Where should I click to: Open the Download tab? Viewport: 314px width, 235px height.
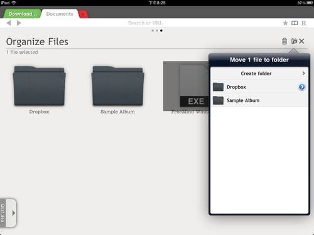23,14
